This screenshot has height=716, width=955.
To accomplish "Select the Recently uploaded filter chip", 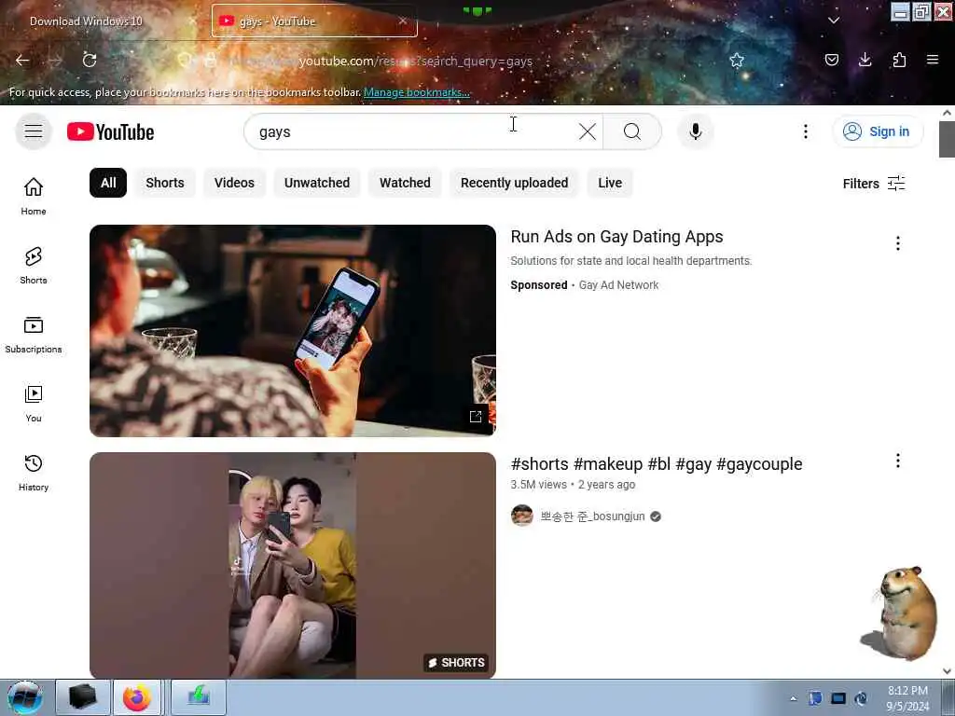I will (x=514, y=183).
